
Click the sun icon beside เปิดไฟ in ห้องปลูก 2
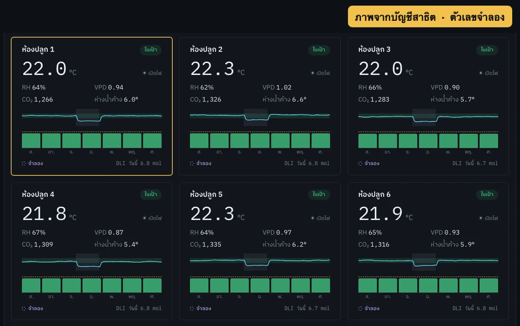click(313, 73)
